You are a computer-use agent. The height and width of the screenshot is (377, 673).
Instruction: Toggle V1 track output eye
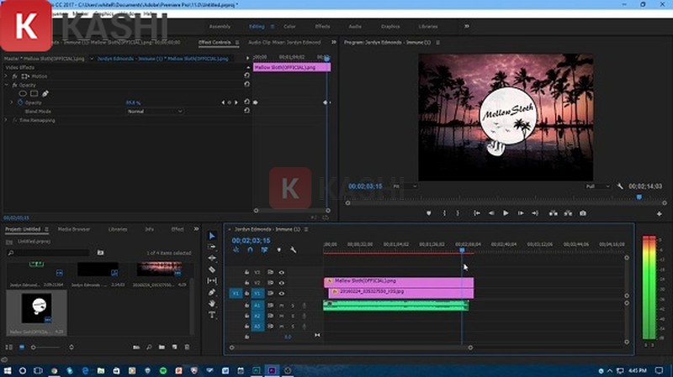pyautogui.click(x=282, y=294)
